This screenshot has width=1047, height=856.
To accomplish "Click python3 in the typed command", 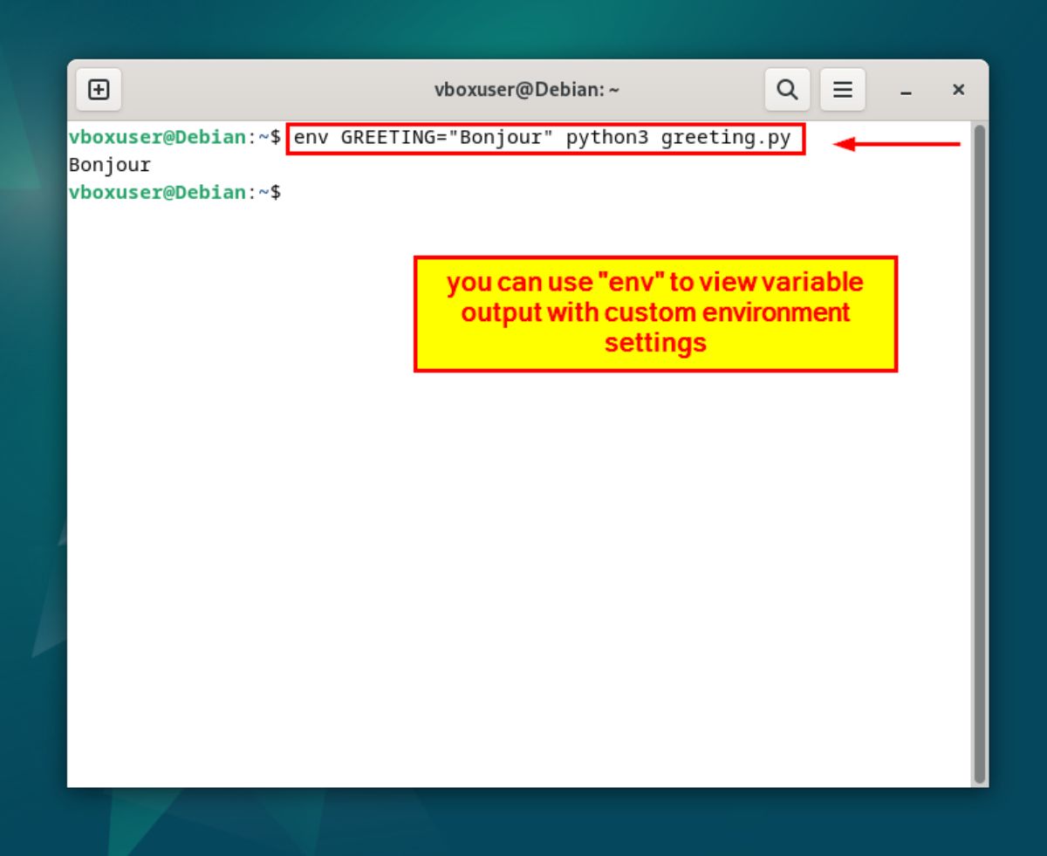I will 607,138.
